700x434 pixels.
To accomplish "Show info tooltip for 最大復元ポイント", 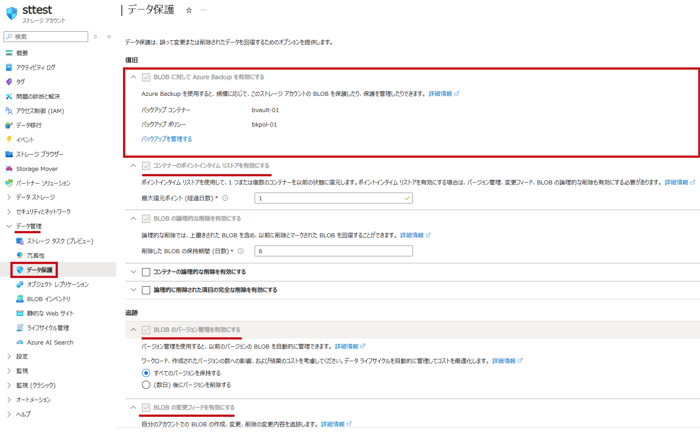I will point(225,198).
